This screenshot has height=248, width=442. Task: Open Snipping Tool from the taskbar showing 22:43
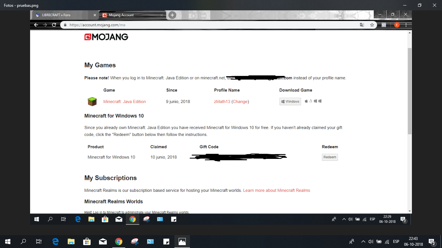135,242
